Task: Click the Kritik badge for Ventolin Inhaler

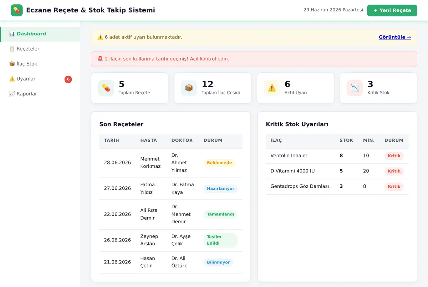Action: click(x=394, y=156)
